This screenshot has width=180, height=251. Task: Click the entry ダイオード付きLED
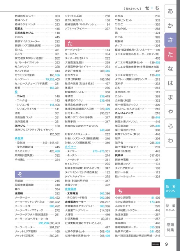click(76, 58)
